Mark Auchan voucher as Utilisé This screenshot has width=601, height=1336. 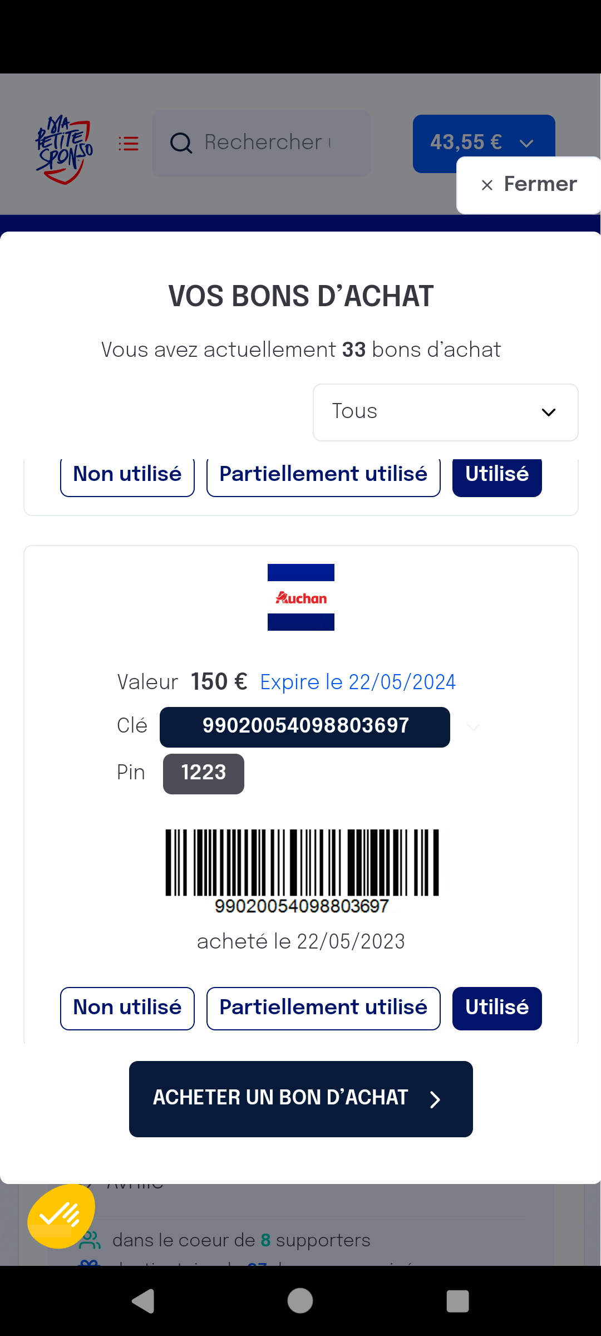coord(497,1008)
